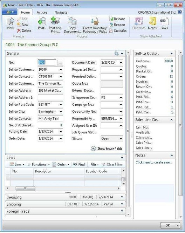Switch to the Home ribbon tab
Image resolution: width=185 pixels, height=233 pixels.
click(x=25, y=12)
